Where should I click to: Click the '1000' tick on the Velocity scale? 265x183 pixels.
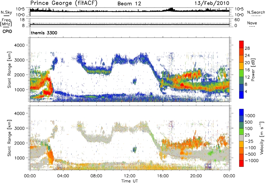click(x=250, y=116)
